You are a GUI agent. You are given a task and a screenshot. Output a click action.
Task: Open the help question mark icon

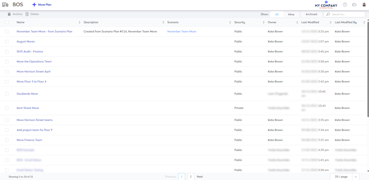345,5
